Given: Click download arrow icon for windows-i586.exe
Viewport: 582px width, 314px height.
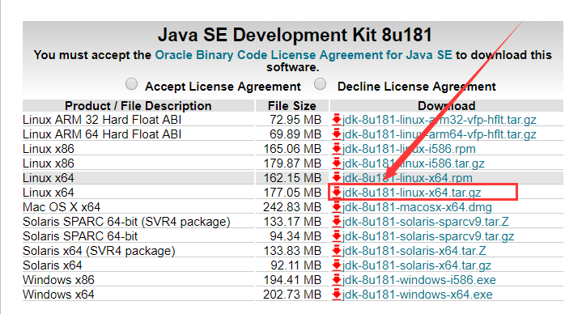Looking at the screenshot, I should tap(337, 279).
